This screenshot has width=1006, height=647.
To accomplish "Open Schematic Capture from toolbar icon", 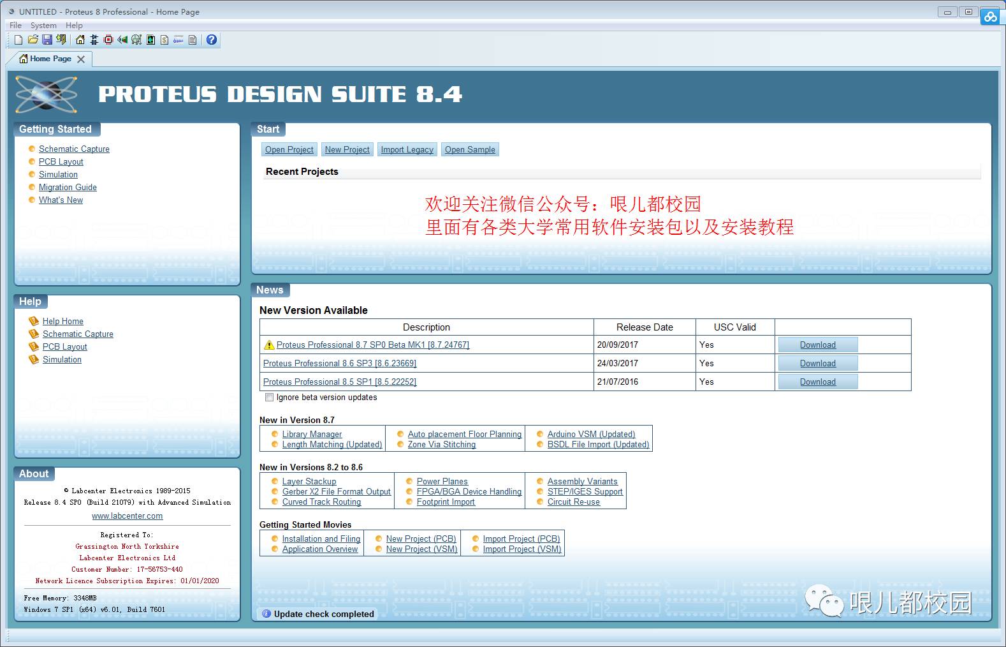I will pyautogui.click(x=94, y=40).
